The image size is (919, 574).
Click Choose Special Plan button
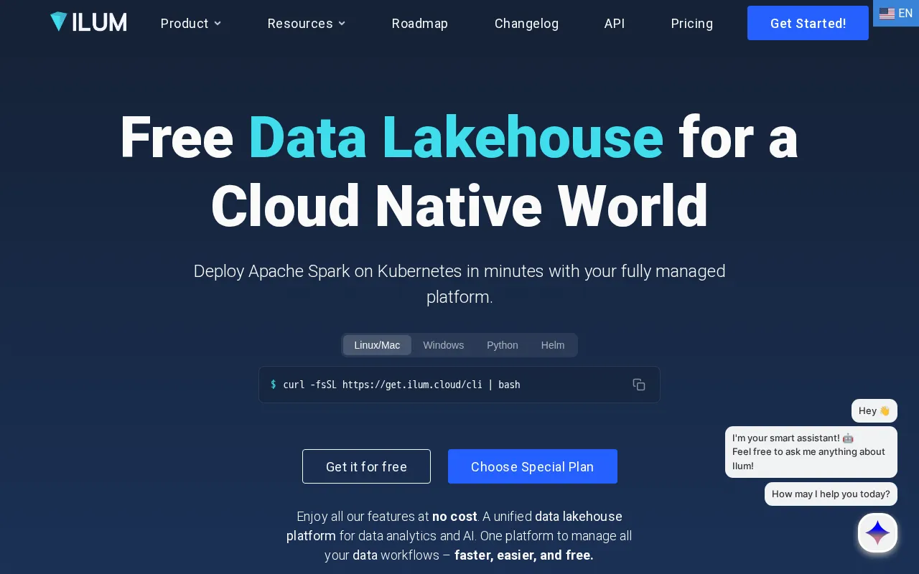coord(533,466)
